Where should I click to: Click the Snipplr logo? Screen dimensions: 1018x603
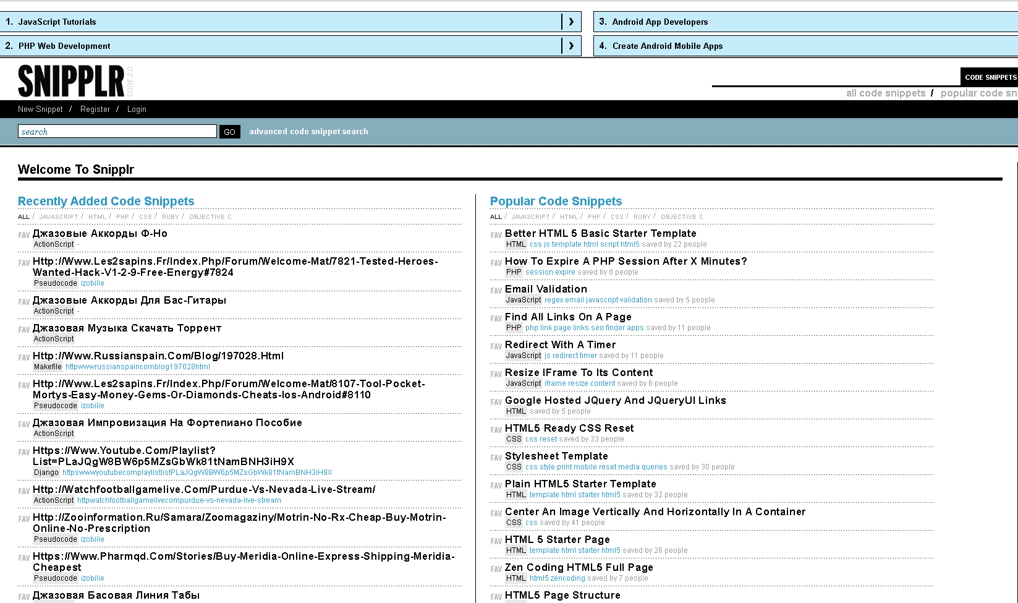click(72, 81)
